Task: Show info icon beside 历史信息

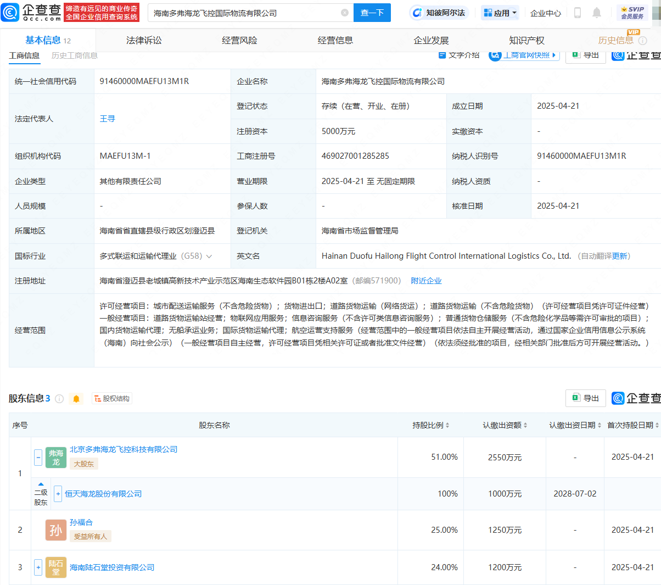Action: (x=643, y=41)
